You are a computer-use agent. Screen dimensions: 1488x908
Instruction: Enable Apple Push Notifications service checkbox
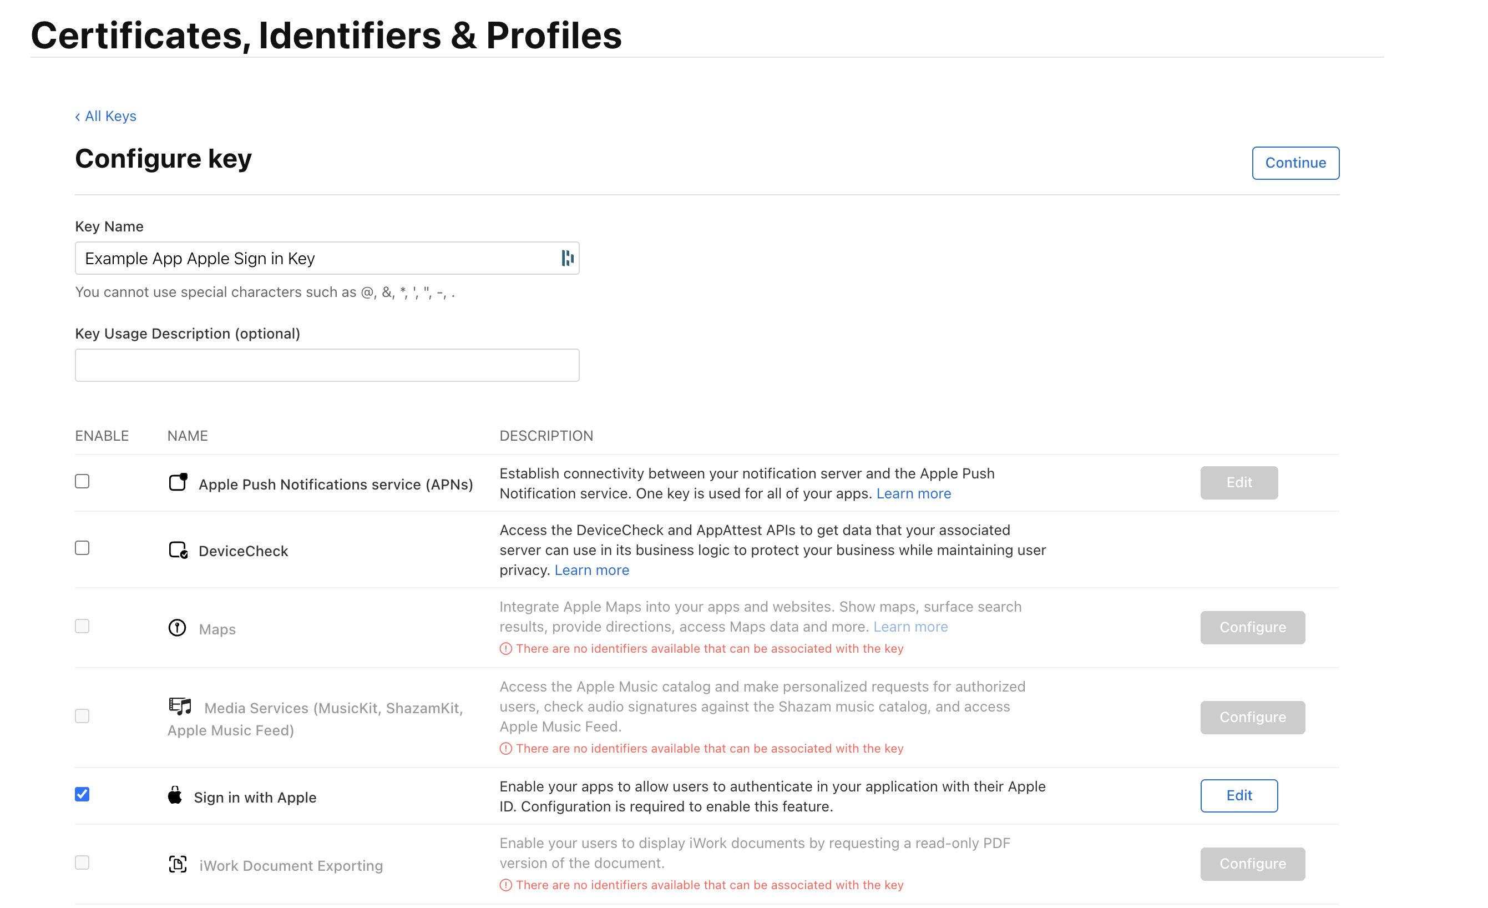point(82,481)
